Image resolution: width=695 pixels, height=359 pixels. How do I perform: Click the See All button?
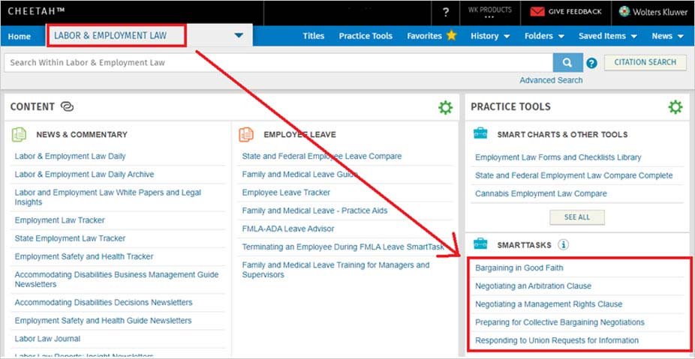[x=576, y=217]
